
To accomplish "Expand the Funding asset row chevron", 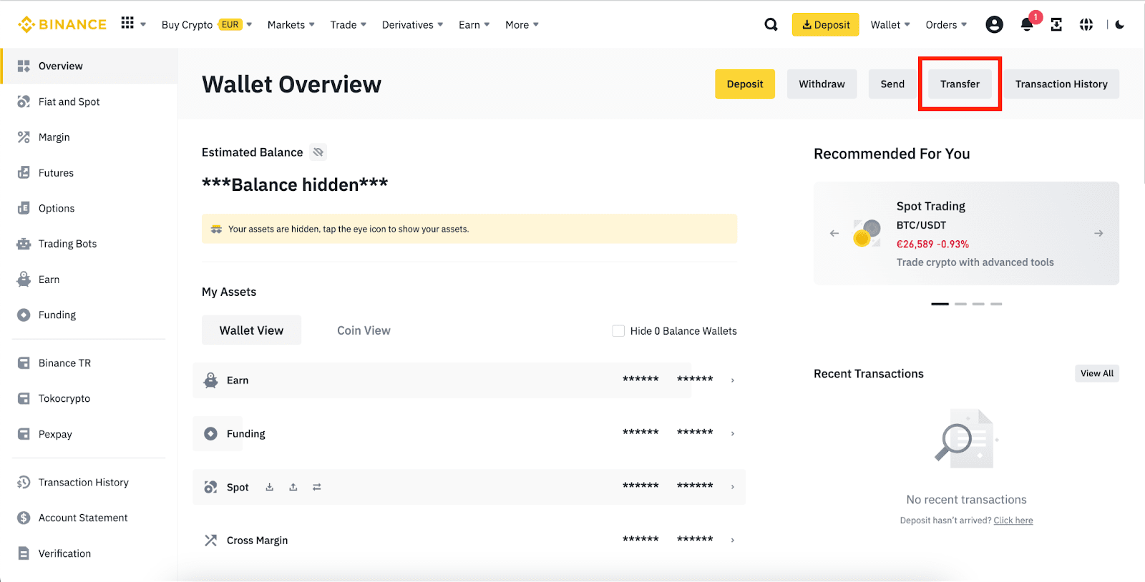I will pyautogui.click(x=733, y=433).
